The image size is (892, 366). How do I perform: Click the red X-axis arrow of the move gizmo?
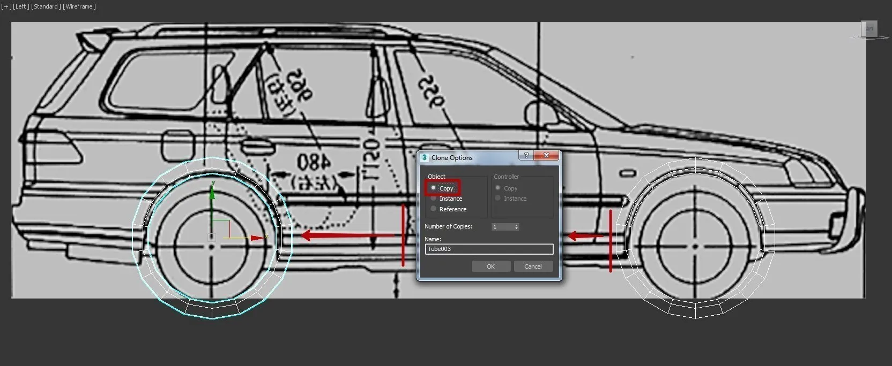coord(257,238)
